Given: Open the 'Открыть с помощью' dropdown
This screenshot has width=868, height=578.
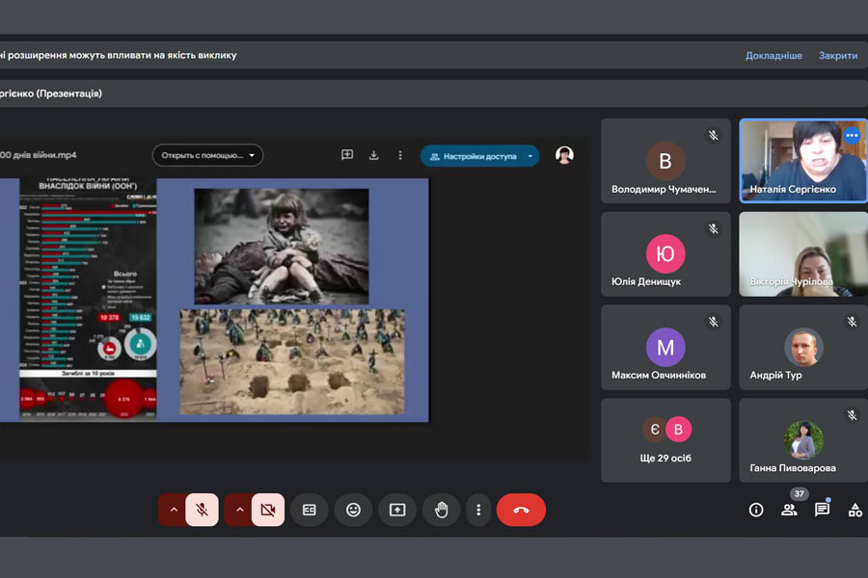Looking at the screenshot, I should [207, 155].
